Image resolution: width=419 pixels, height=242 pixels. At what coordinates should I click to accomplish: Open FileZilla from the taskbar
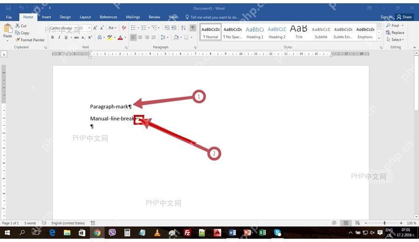187,233
